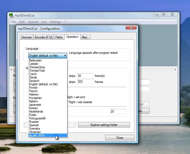Open the Special menu
This screenshot has height=154, width=190.
pyautogui.click(x=33, y=22)
